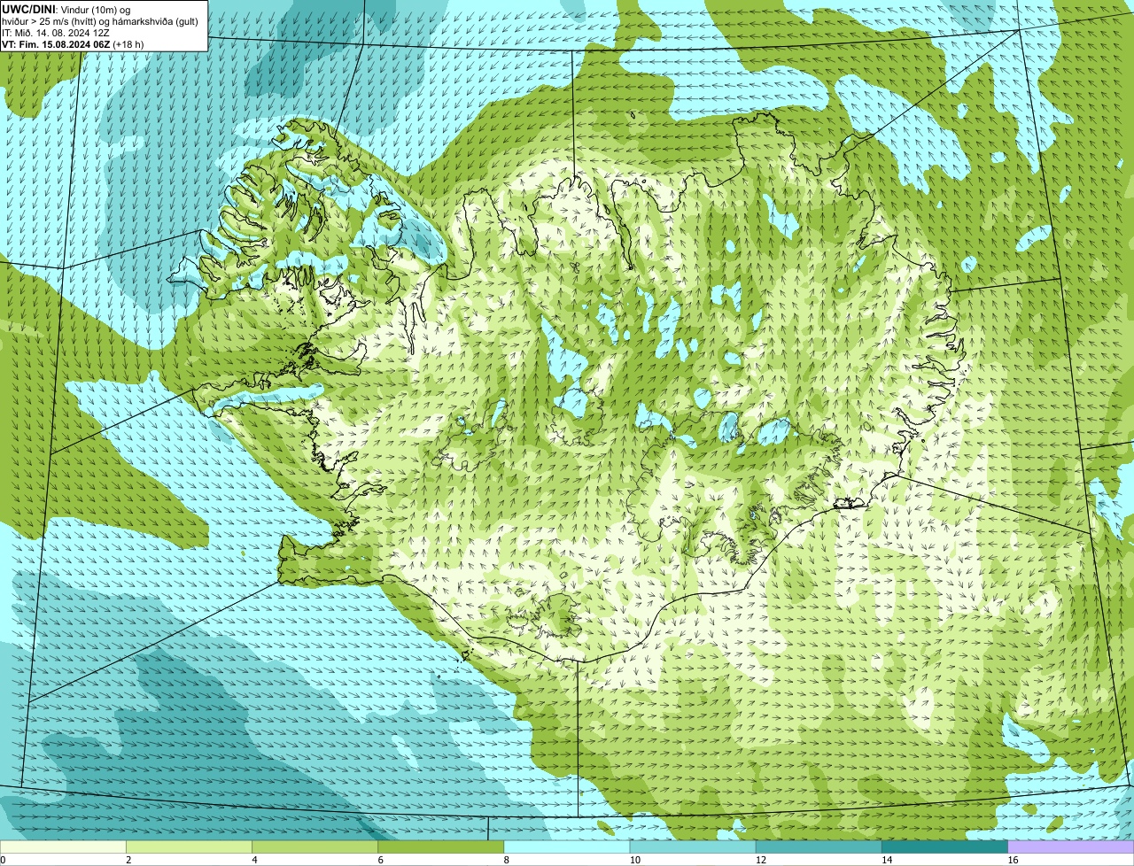1134x866 pixels.
Task: Click the teal 12–14 legend swatch
Action: pos(819,847)
